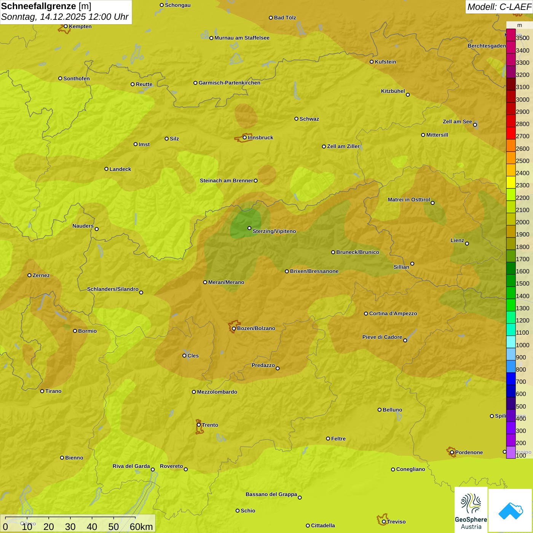Click the Feltre location dot
This screenshot has height=533, width=533.
pos(328,439)
